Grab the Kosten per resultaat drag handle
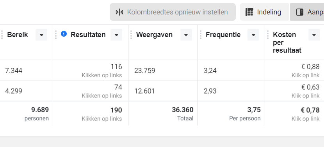The width and height of the screenshot is (324, 147). click(x=268, y=35)
